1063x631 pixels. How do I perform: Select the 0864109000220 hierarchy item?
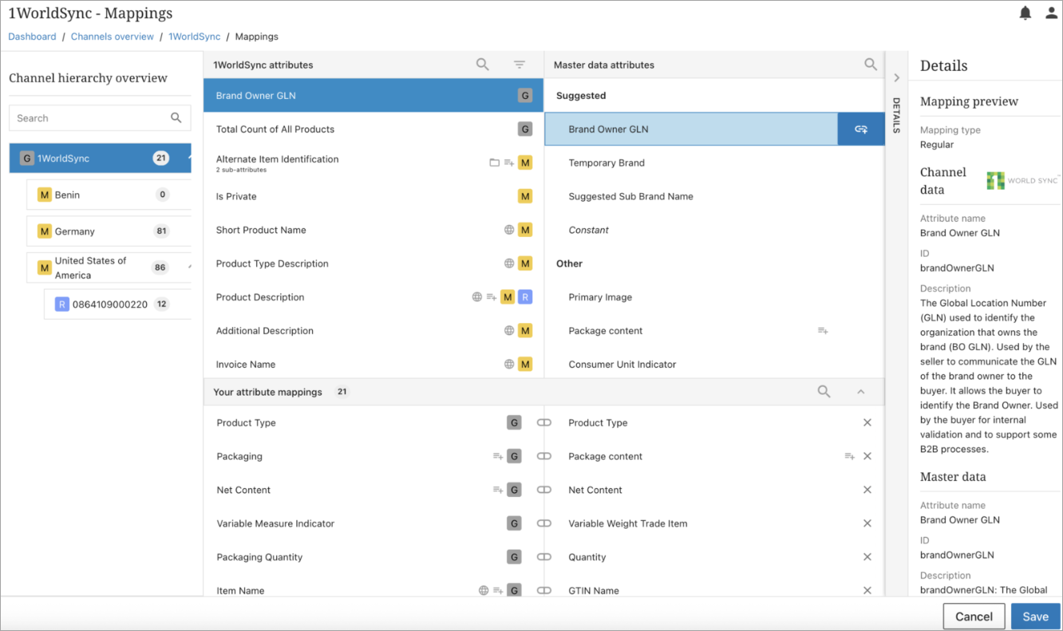(110, 304)
